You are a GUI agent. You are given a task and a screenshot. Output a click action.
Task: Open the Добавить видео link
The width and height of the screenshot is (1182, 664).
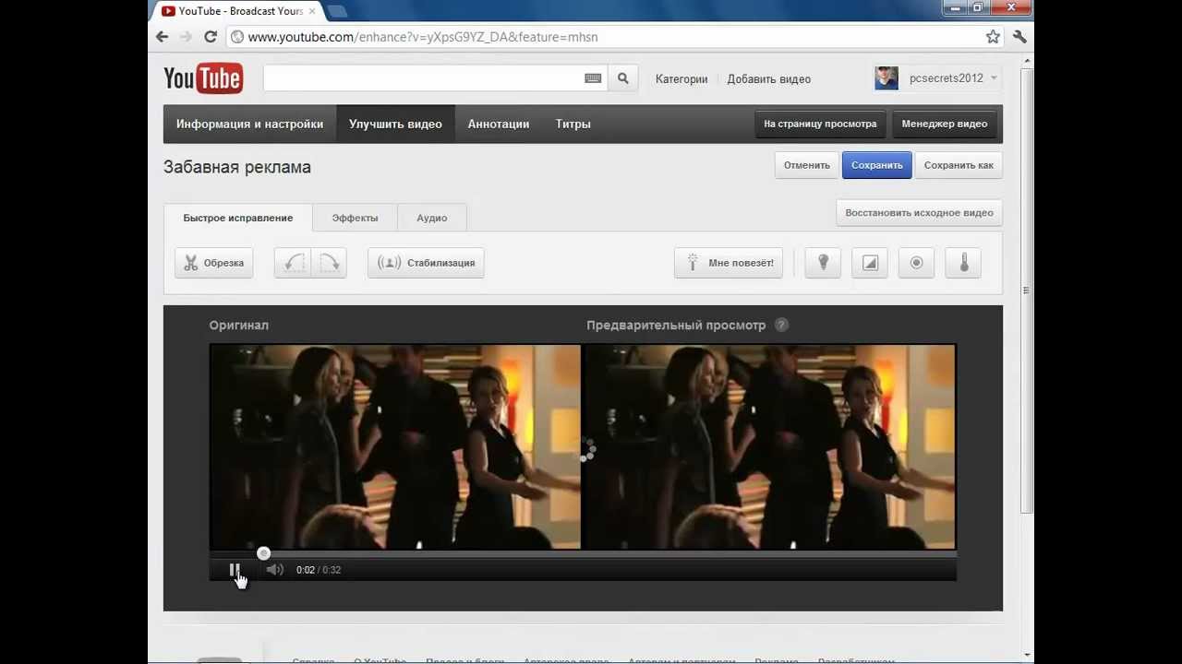click(x=768, y=79)
